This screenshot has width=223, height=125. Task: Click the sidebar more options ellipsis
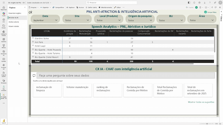tap(4, 103)
